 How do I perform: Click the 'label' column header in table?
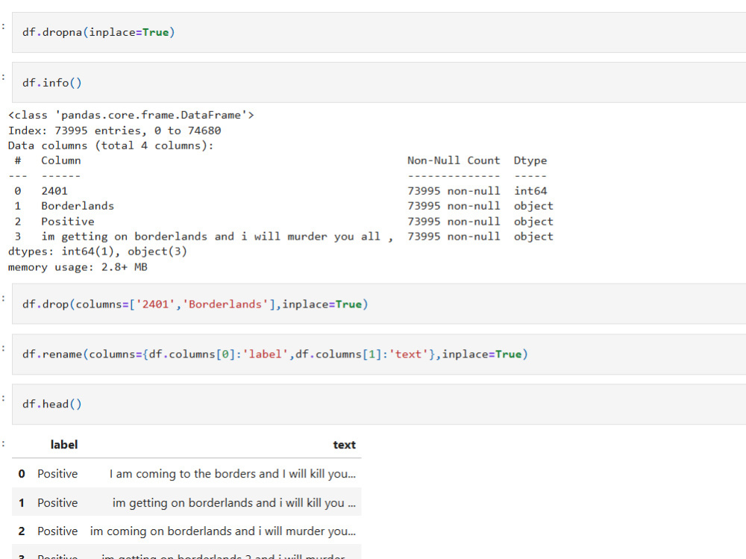(63, 445)
